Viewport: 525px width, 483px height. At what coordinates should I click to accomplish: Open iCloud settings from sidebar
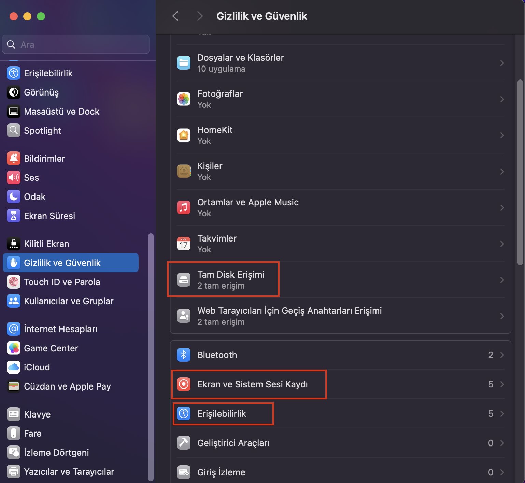pos(37,367)
